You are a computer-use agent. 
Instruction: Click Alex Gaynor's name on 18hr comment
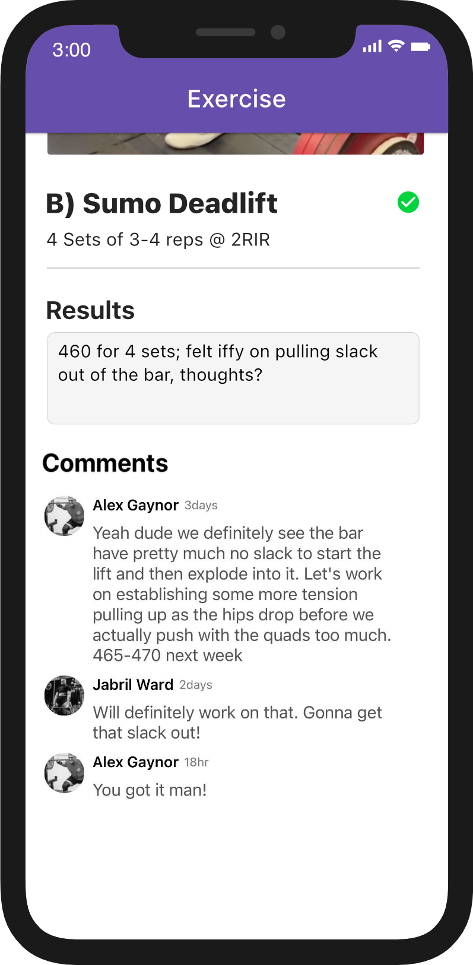[135, 762]
